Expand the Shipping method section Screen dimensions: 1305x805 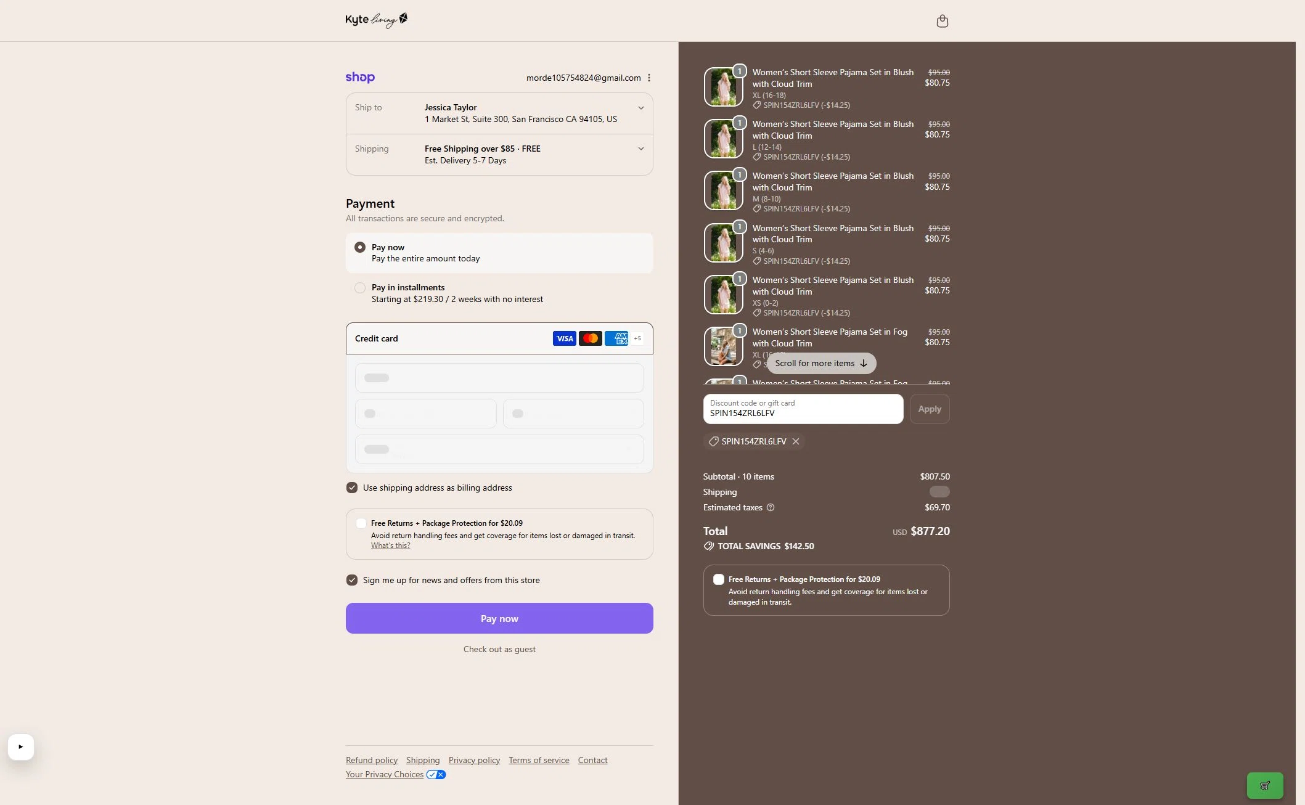tap(499, 155)
